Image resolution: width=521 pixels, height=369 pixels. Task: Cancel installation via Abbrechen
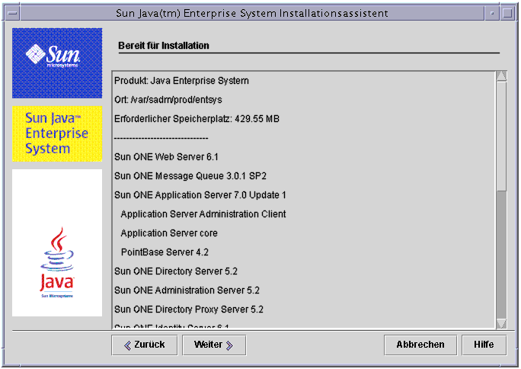point(420,345)
